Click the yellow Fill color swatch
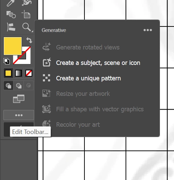 click(13, 46)
